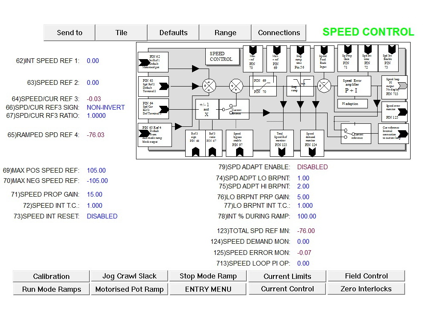Open the Run Mode Ramps page
Image resolution: width=423 pixels, height=323 pixels.
point(51,289)
